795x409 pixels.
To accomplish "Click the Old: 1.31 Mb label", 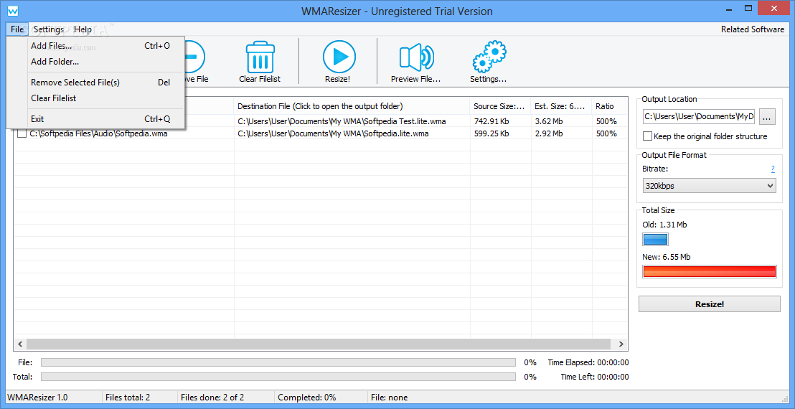I will click(664, 225).
